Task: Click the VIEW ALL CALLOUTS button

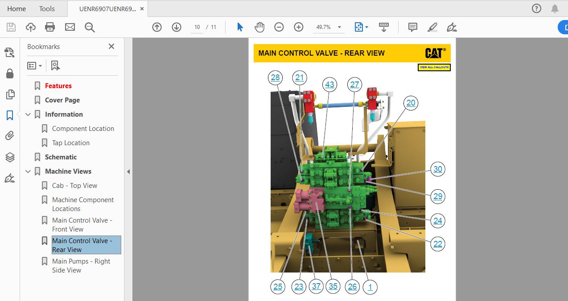Action: pyautogui.click(x=434, y=67)
